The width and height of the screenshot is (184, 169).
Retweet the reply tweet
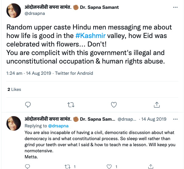69,167
